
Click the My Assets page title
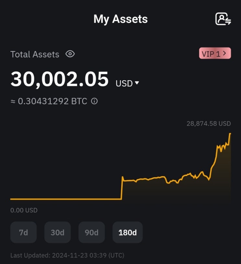click(x=121, y=19)
